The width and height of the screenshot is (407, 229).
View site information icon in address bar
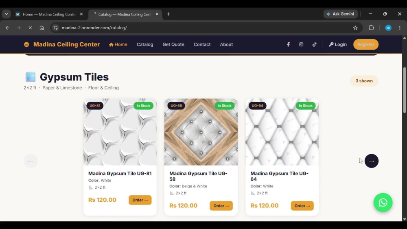coord(55,28)
